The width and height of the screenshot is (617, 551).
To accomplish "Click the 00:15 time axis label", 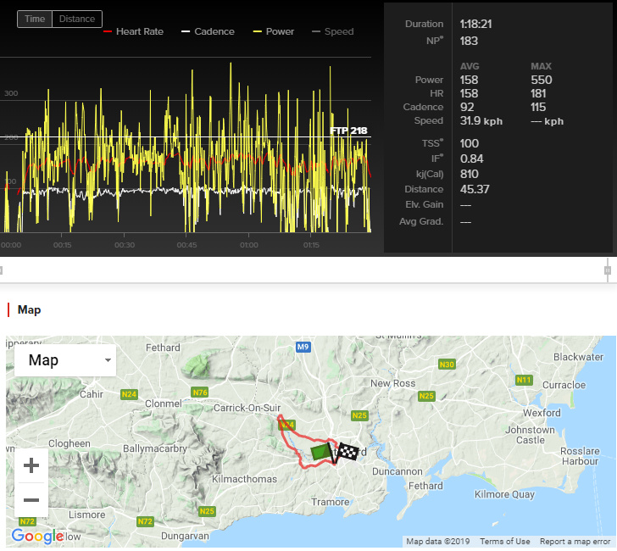I will pos(62,245).
